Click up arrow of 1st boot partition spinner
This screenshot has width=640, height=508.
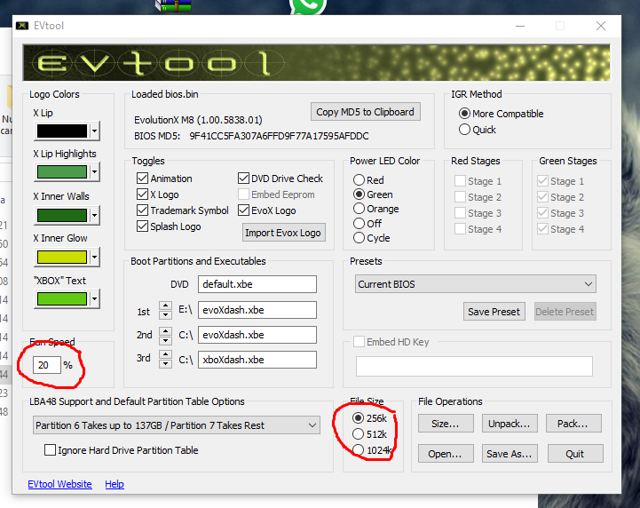click(165, 306)
